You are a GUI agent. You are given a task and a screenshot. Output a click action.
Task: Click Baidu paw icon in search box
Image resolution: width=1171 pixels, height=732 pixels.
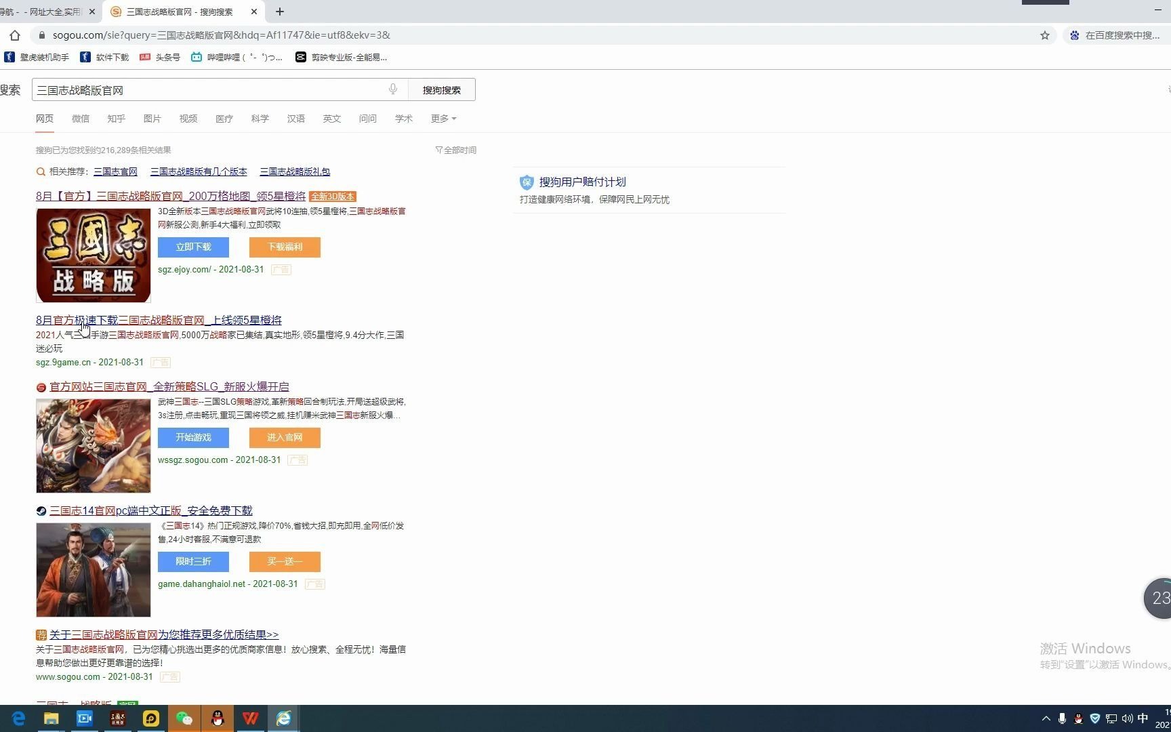pos(1075,35)
